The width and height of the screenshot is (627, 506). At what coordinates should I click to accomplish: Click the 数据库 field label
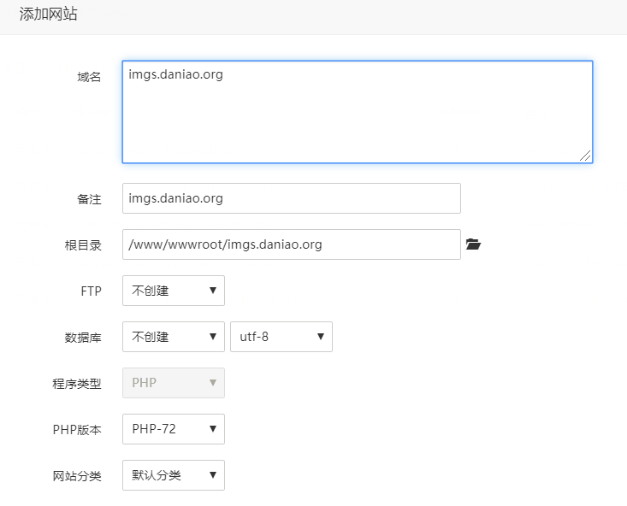83,338
